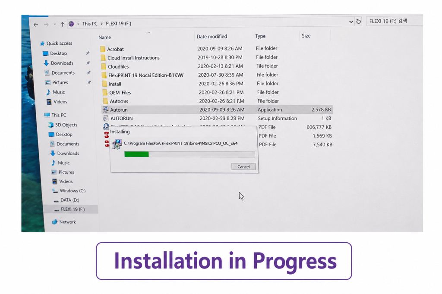Viewport: 442px width, 294px height.
Task: Click the Back navigation arrow
Action: point(36,25)
